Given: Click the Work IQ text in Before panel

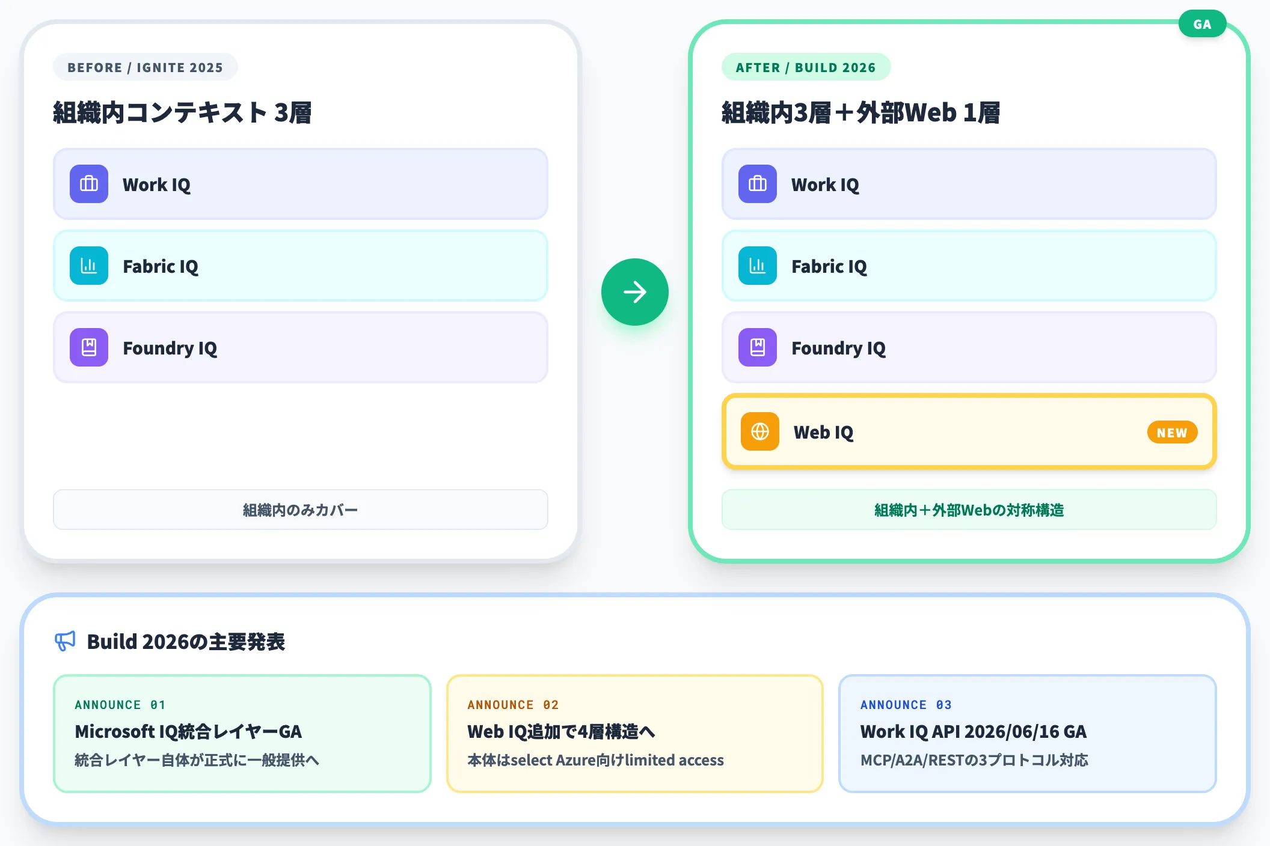Looking at the screenshot, I should point(156,184).
